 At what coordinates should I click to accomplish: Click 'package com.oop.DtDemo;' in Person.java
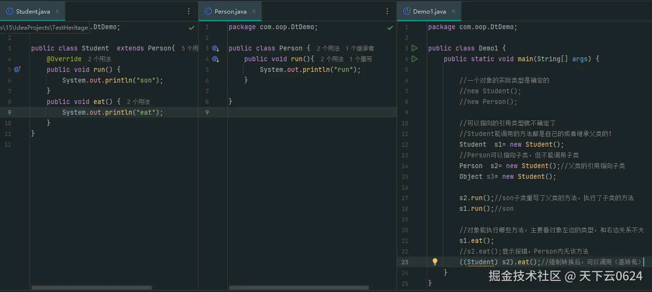click(x=273, y=27)
